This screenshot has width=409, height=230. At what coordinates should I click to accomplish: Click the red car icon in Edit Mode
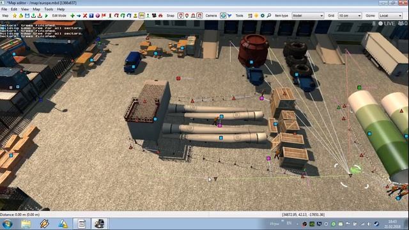coord(160,16)
